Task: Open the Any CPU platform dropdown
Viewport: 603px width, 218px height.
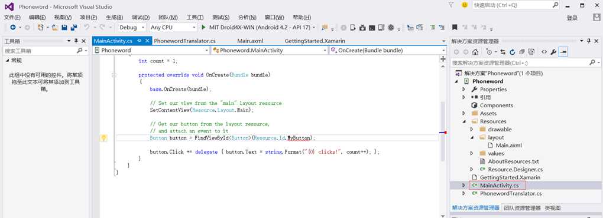Action: pyautogui.click(x=194, y=28)
